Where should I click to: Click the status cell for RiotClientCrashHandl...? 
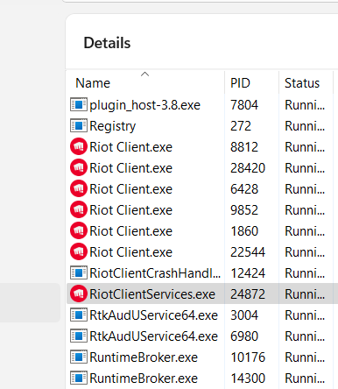point(305,273)
